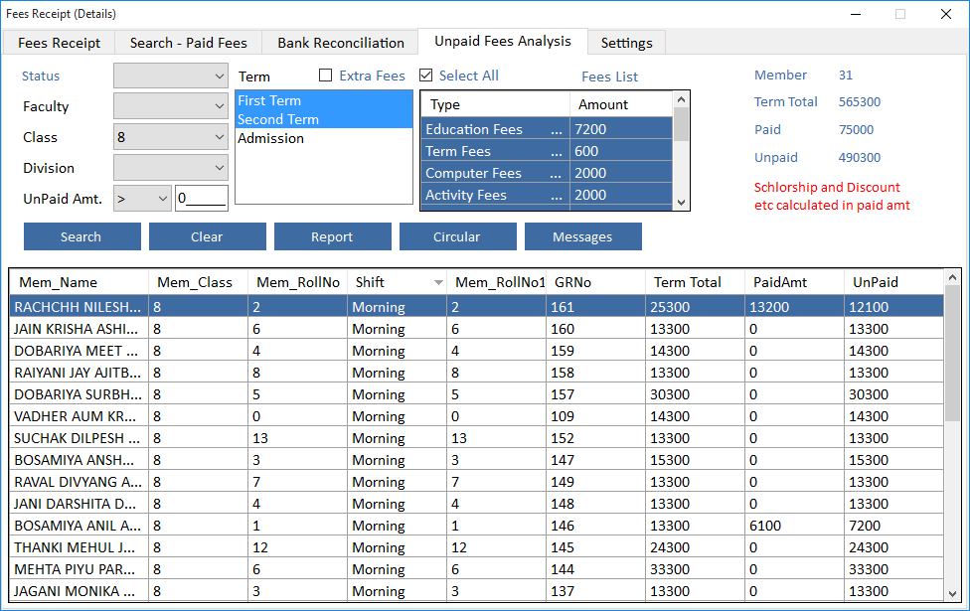Select the DOBARIYA MEET row

point(477,351)
